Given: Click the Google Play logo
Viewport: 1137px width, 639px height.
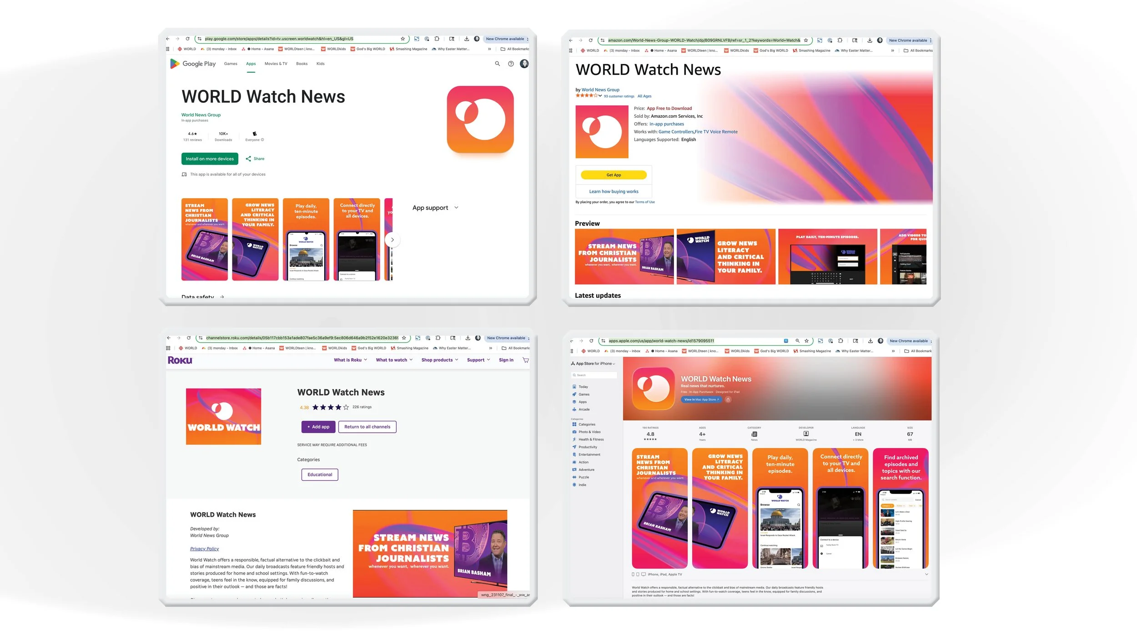Looking at the screenshot, I should [193, 64].
